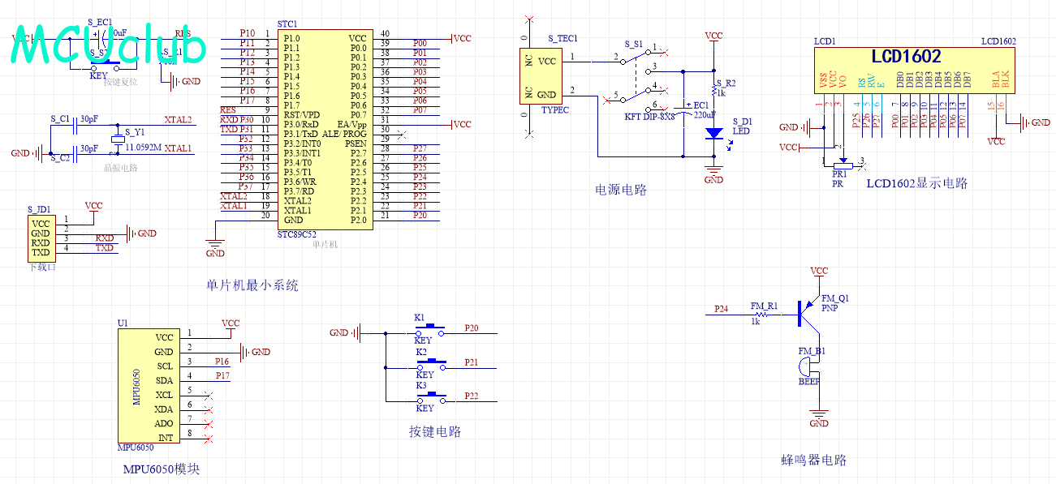This screenshot has height=484, width=1056.
Task: Click the 电源电路 section label
Action: point(621,191)
